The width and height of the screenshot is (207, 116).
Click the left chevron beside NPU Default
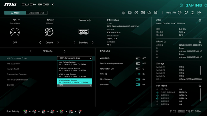40,43
